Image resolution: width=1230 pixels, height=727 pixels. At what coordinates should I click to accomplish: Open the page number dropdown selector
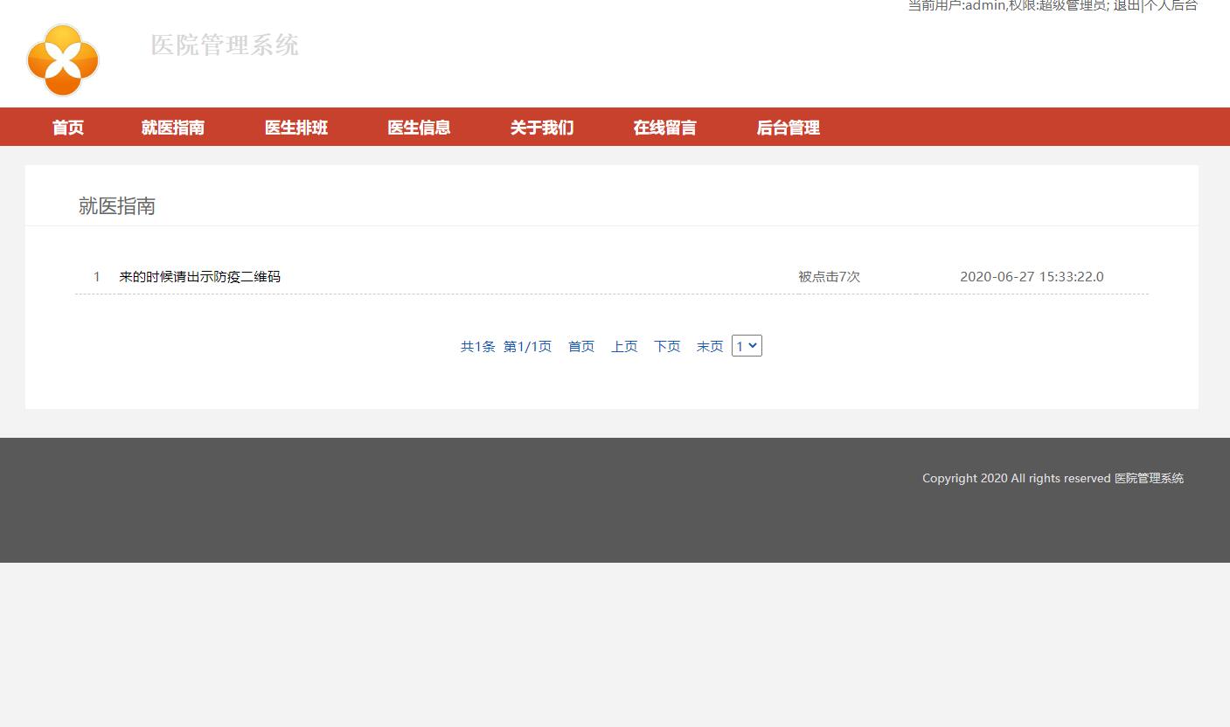click(747, 345)
